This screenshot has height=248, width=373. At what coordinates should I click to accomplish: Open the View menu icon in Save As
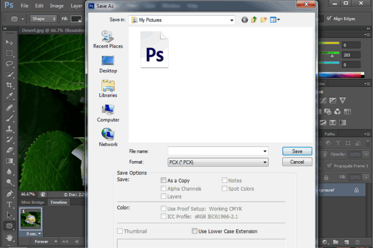(275, 20)
